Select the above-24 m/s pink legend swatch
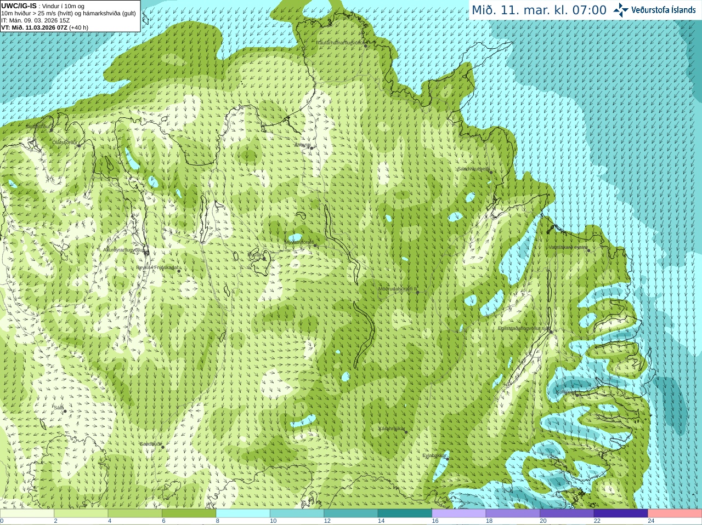The height and width of the screenshot is (525, 702). pos(675,513)
